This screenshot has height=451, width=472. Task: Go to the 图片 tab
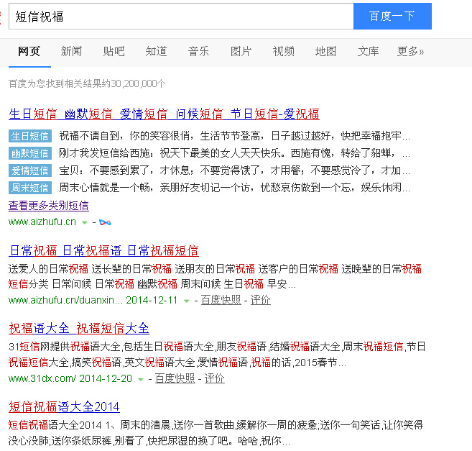coord(241,51)
